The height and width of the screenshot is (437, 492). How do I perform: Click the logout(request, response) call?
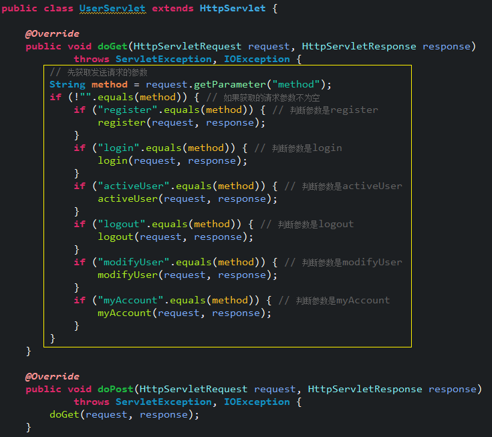[x=175, y=237]
